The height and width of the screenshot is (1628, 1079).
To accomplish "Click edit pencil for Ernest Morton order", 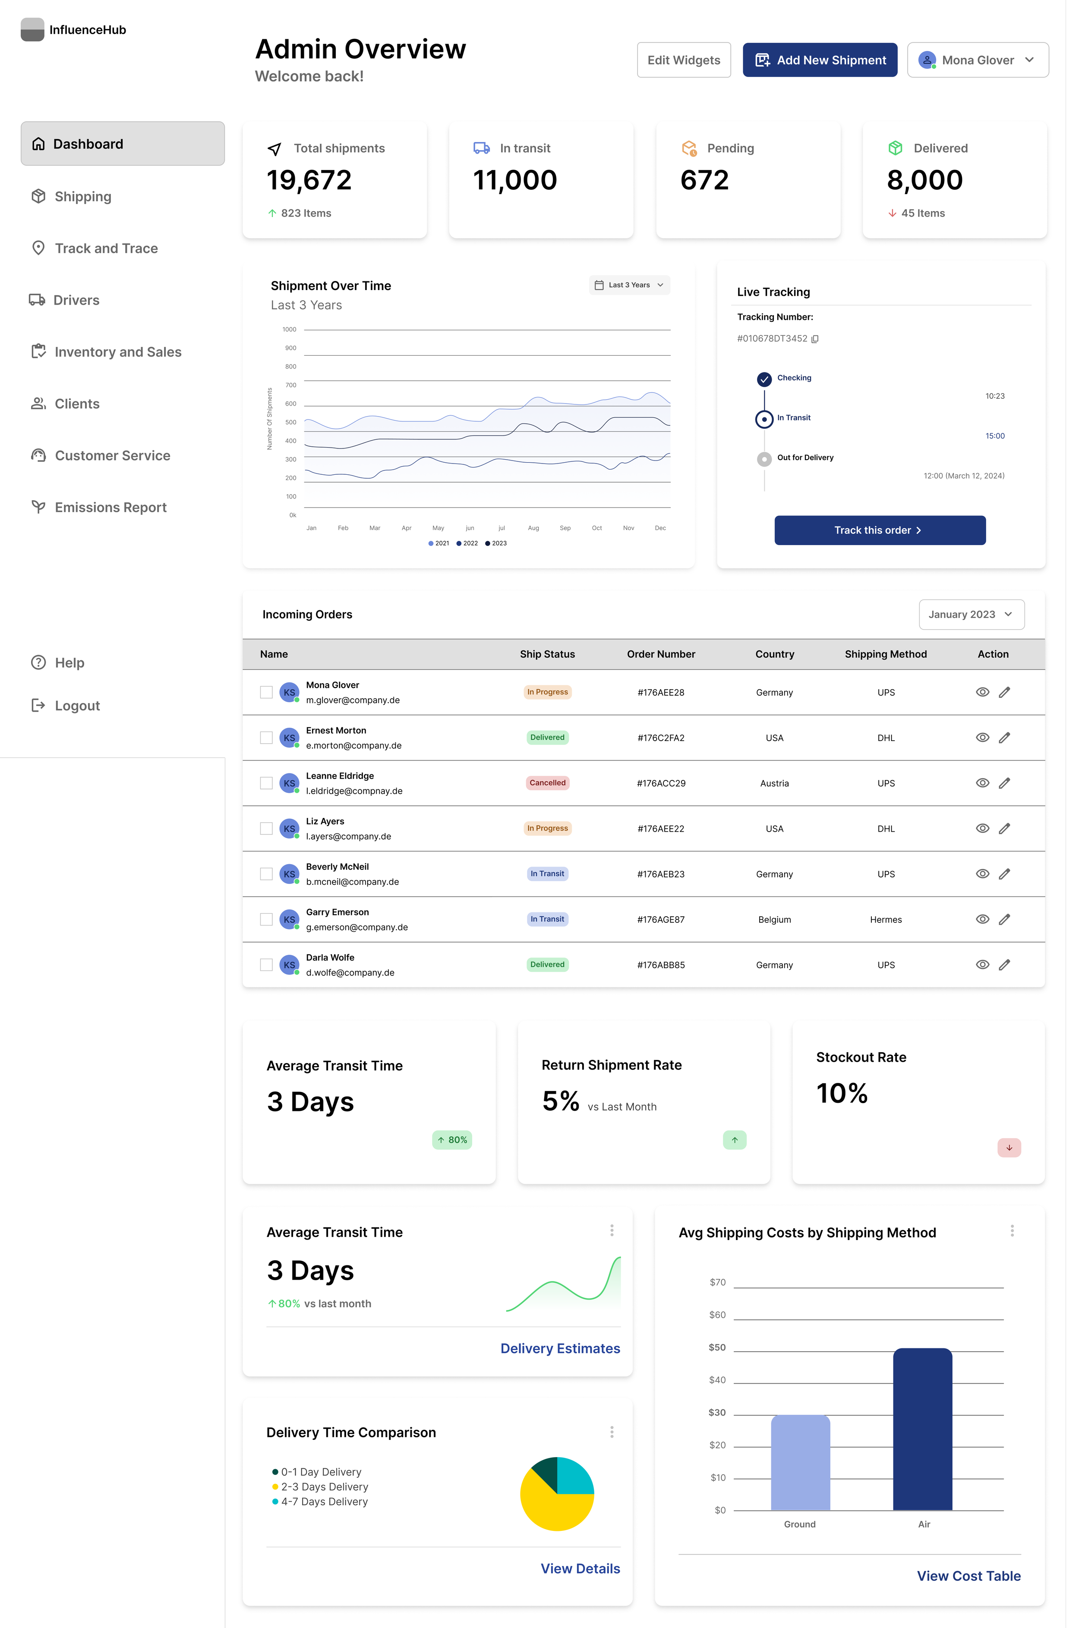I will pyautogui.click(x=1004, y=738).
